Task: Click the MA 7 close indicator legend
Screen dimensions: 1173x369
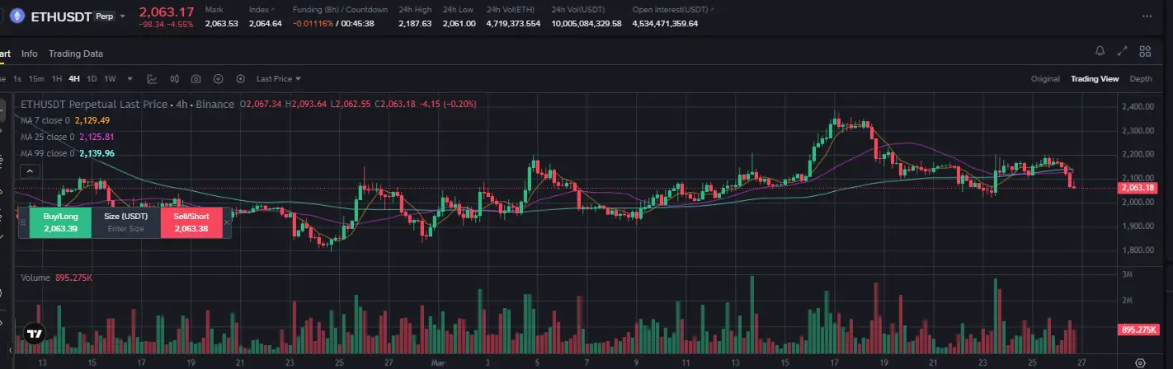Action: pyautogui.click(x=66, y=120)
